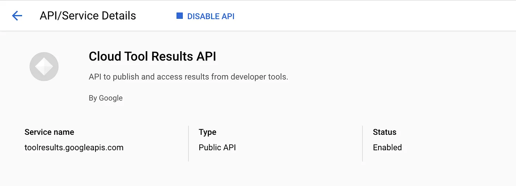
Task: Select the Enabled status value
Action: (x=387, y=148)
